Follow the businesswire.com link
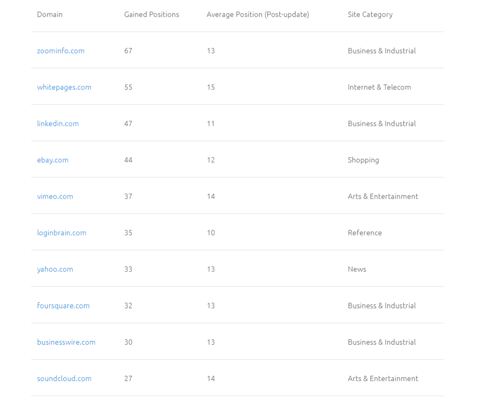The height and width of the screenshot is (405, 478). click(x=66, y=342)
